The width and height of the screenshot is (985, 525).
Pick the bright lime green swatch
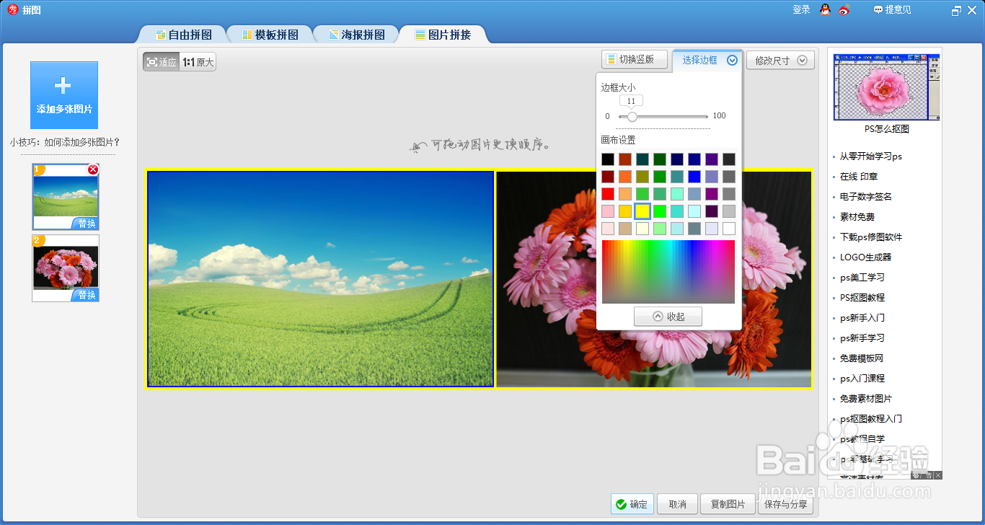coord(660,211)
